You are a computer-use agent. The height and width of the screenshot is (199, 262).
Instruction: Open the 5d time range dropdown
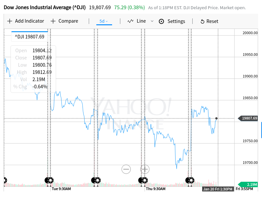(x=104, y=21)
